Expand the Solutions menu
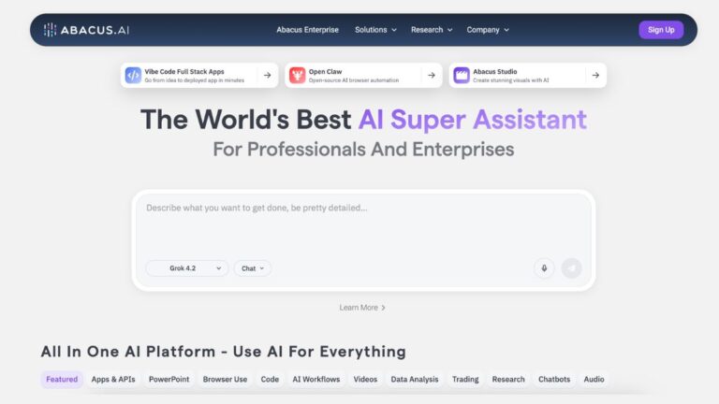Image resolution: width=719 pixels, height=404 pixels. (x=375, y=30)
